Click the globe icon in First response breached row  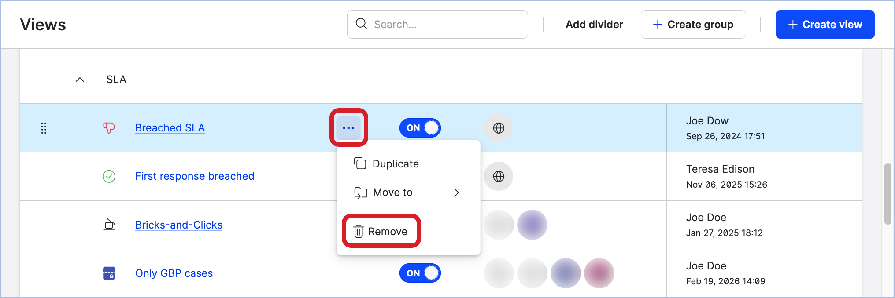499,176
